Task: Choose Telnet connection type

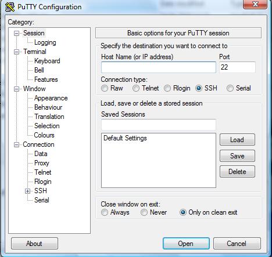Action: (136, 88)
